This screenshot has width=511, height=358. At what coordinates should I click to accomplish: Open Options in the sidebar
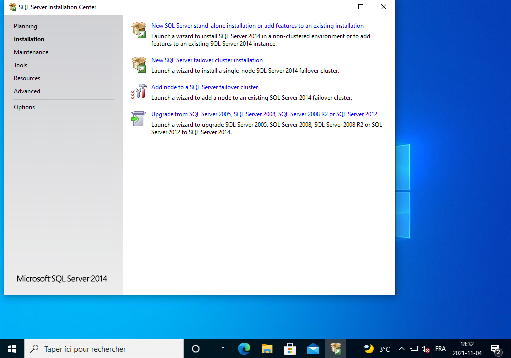point(24,107)
